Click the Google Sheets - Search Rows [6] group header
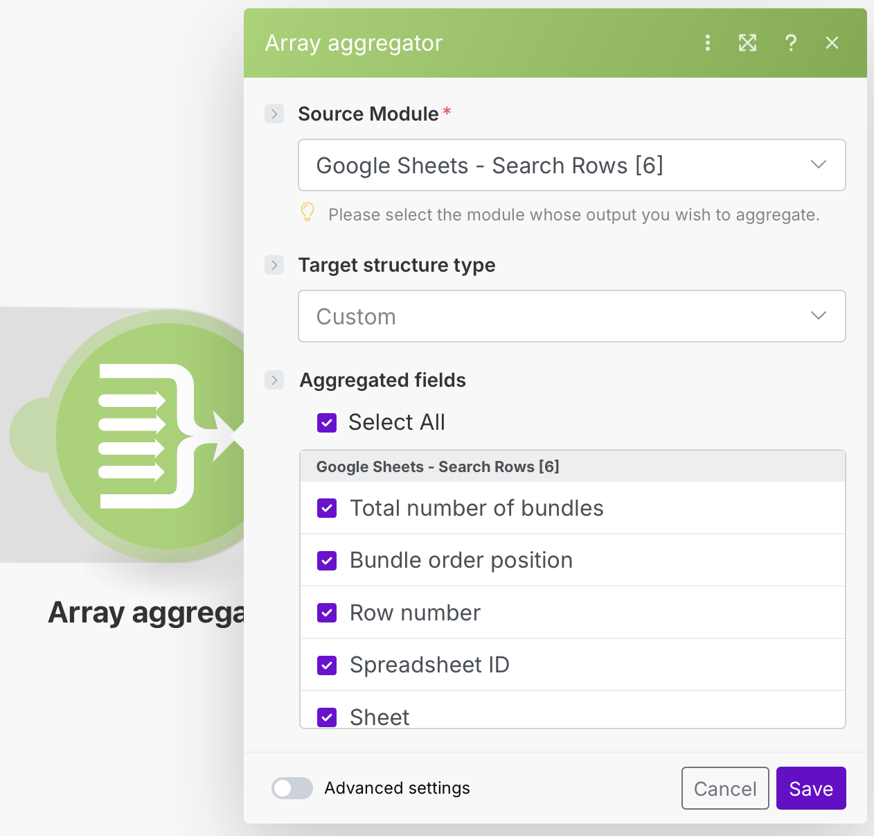 point(573,467)
